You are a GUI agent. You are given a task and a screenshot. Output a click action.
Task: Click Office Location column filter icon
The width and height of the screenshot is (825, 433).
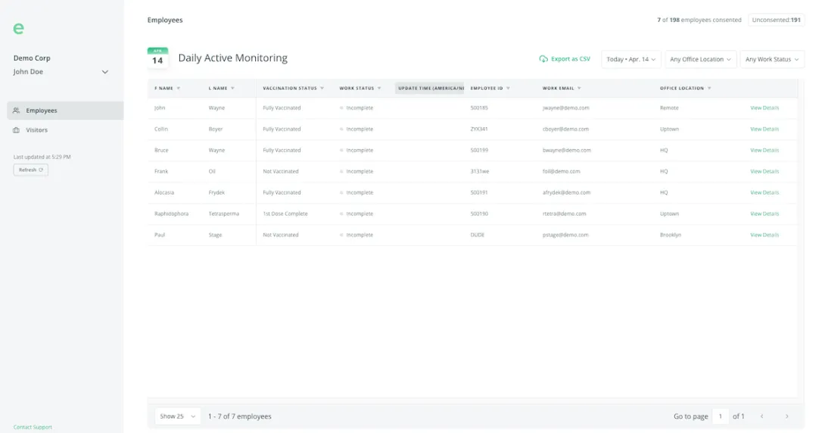click(709, 89)
